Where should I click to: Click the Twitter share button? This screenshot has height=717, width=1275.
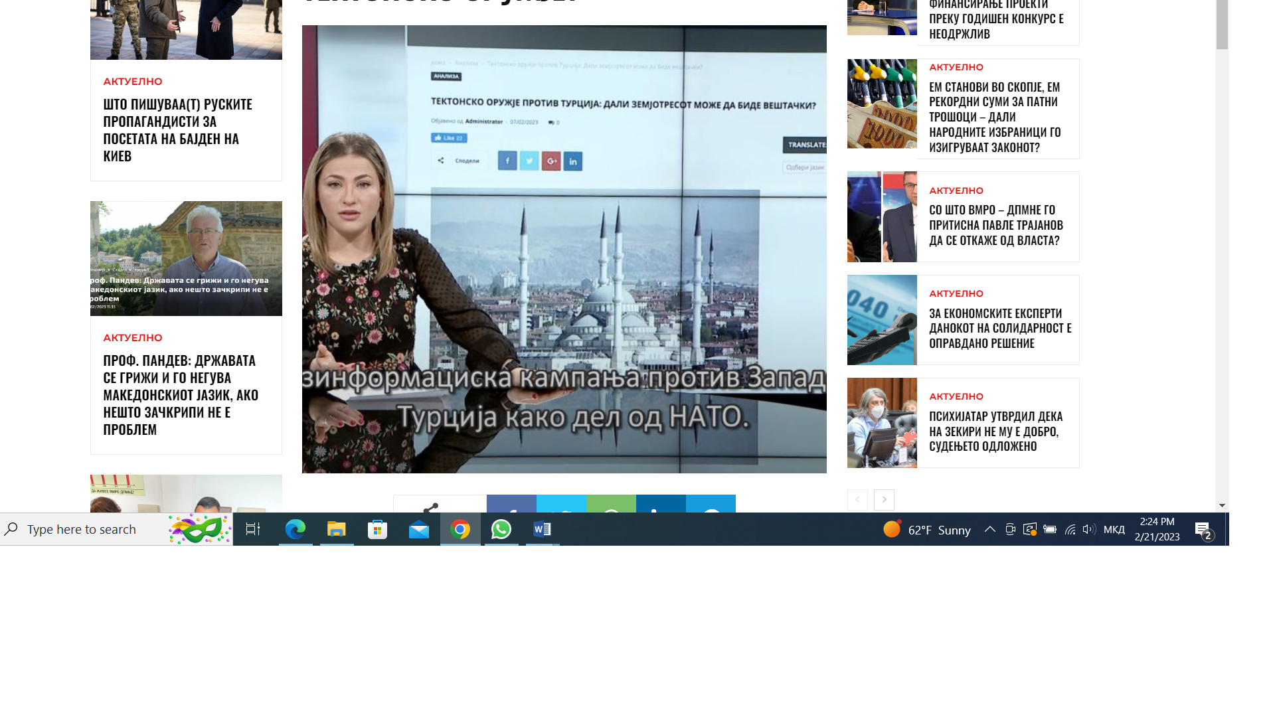click(561, 505)
